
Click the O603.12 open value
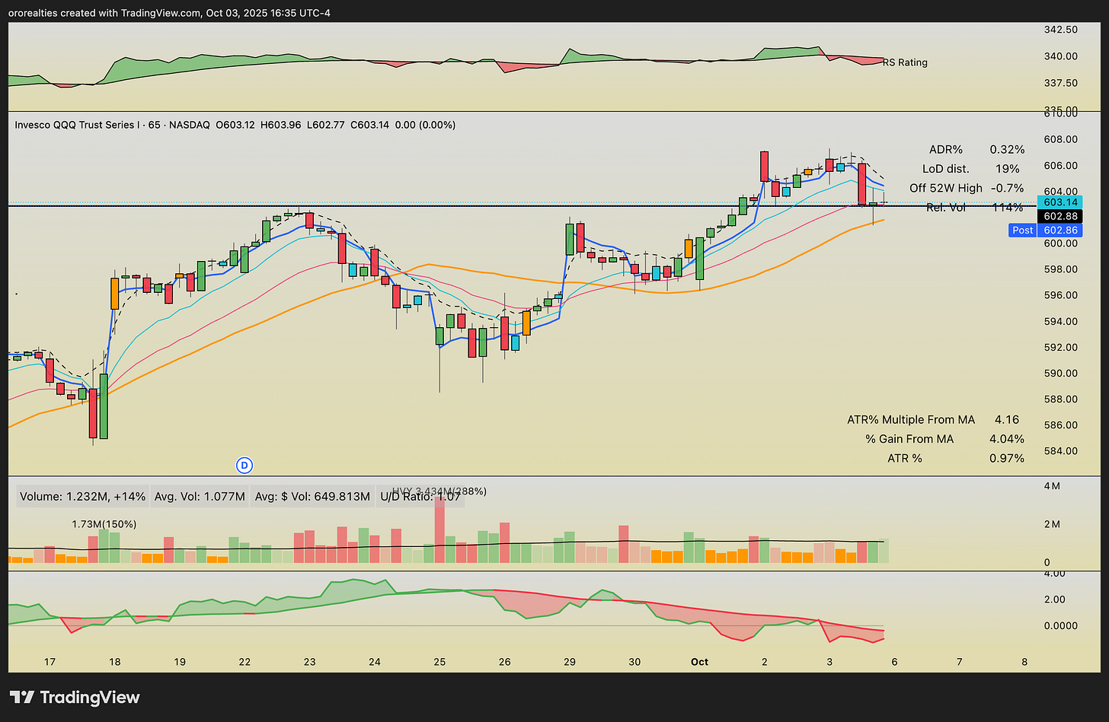point(235,125)
